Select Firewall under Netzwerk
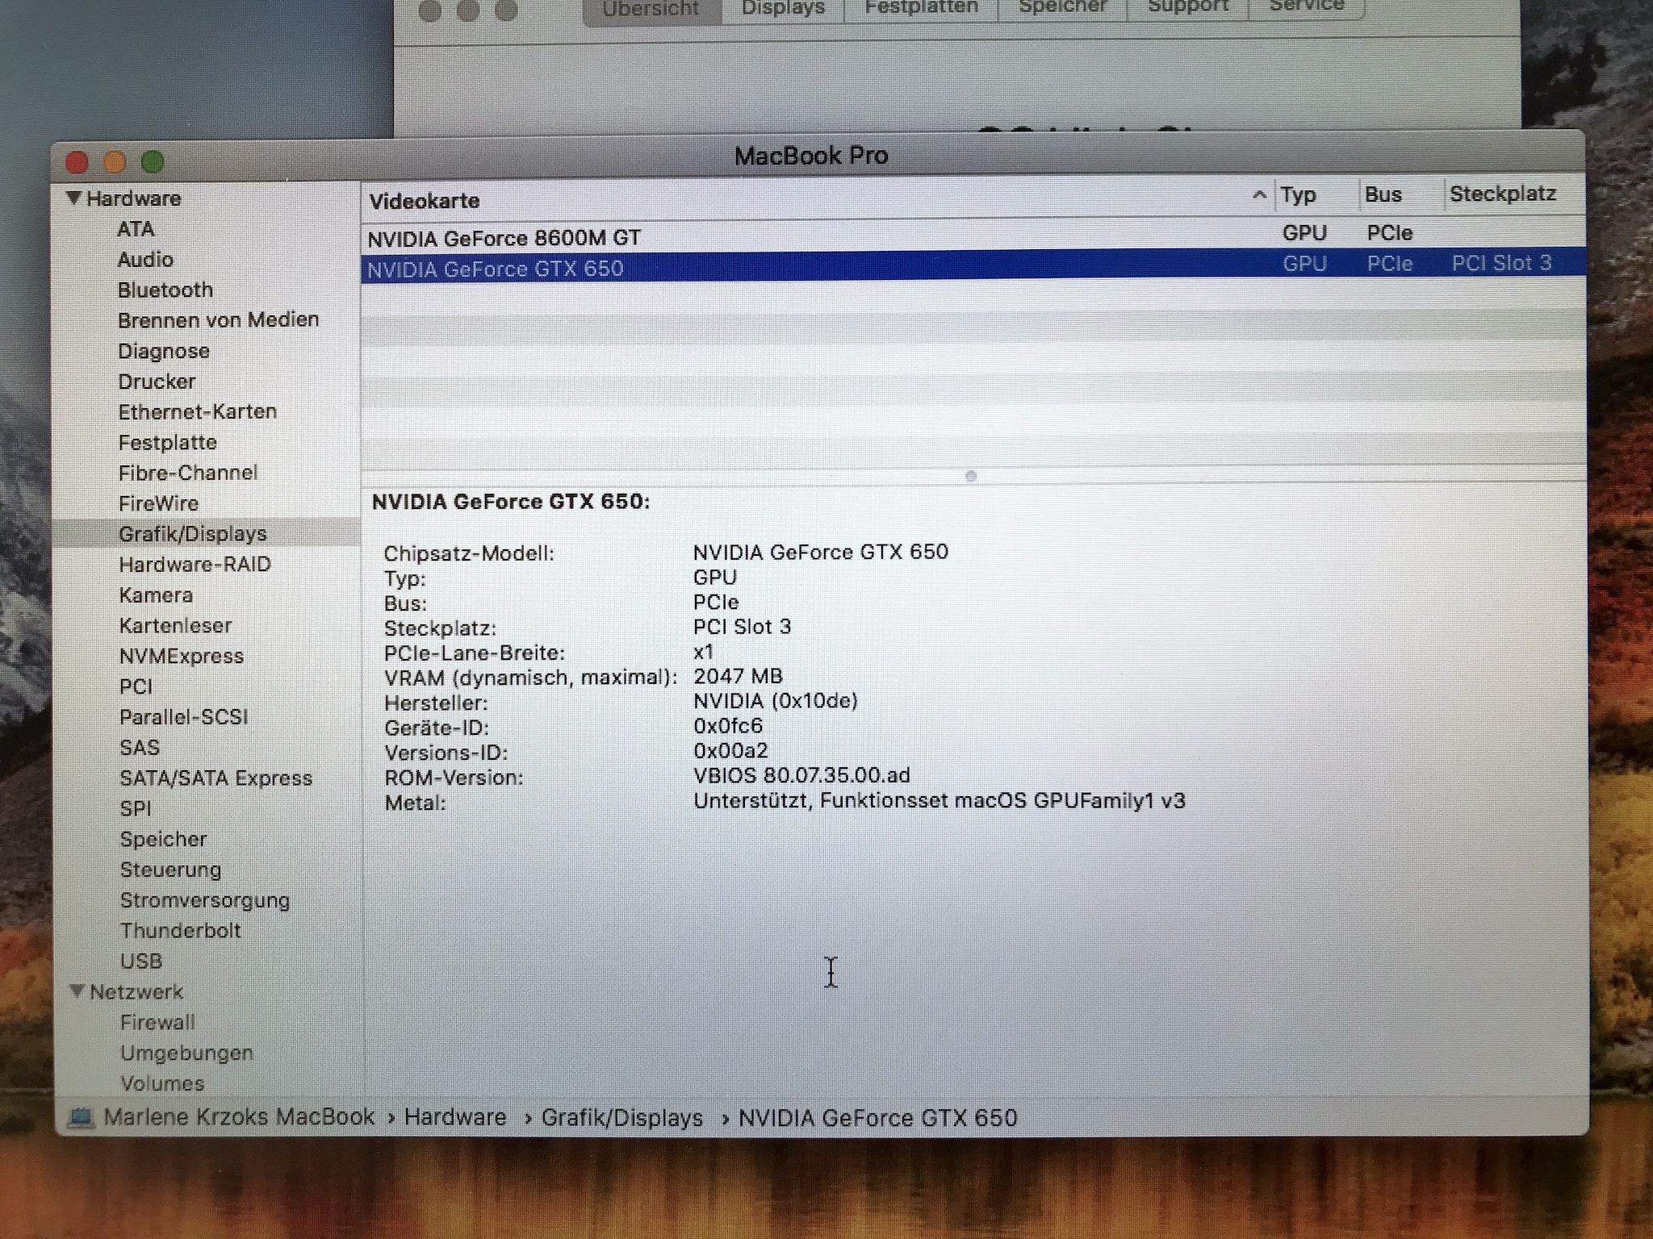1653x1239 pixels. (x=157, y=1023)
